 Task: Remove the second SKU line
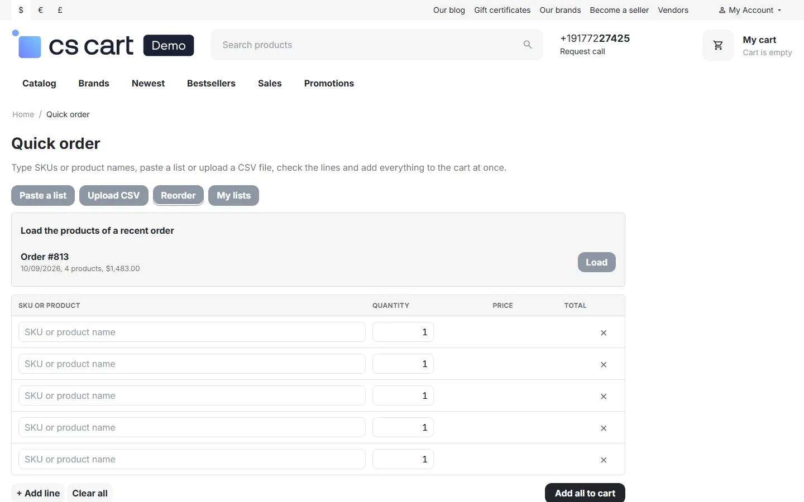tap(604, 364)
